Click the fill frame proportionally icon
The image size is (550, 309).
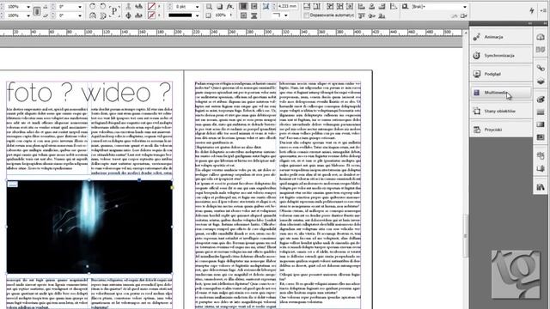click(x=306, y=6)
